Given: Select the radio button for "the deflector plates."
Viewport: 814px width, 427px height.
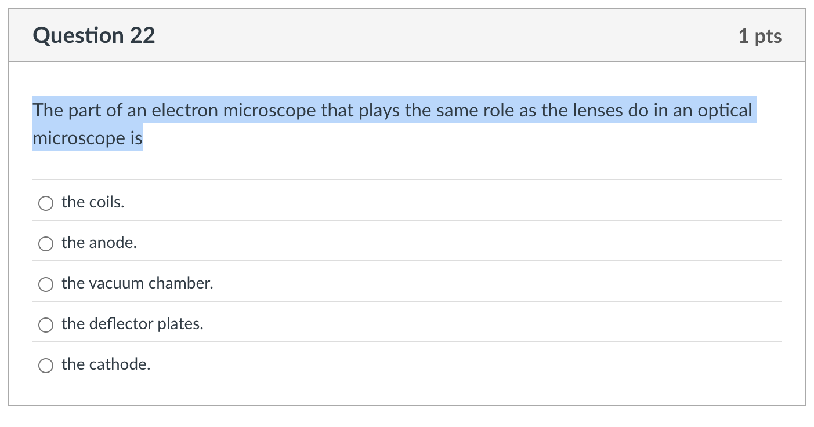Looking at the screenshot, I should tap(45, 325).
